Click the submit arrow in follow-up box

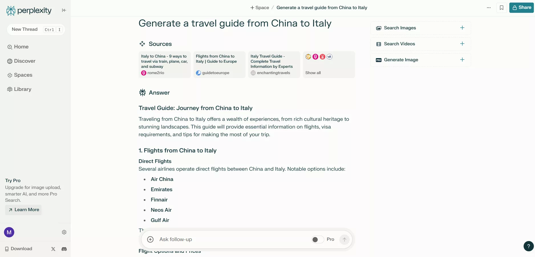click(x=344, y=239)
